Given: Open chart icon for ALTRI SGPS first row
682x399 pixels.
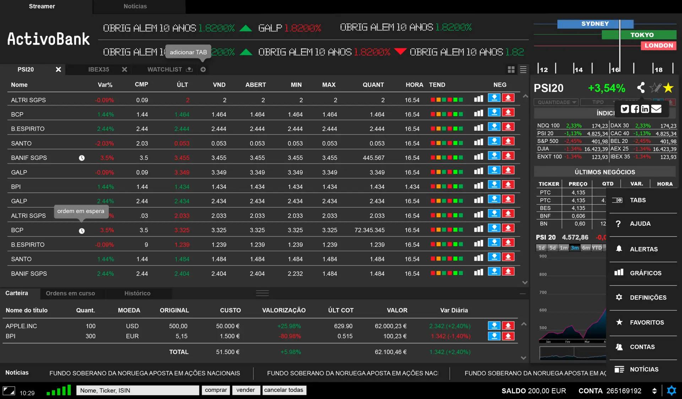Looking at the screenshot, I should coord(478,99).
